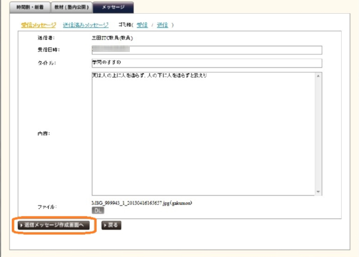
Task: Click the scroll down arrow of 内容 box
Action: point(319,192)
